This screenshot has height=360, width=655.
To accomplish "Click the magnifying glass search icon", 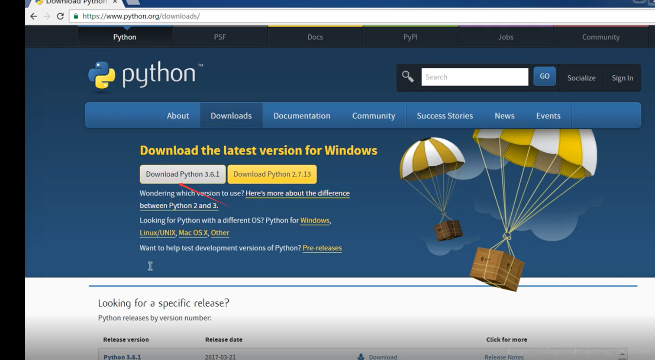I will click(x=408, y=77).
